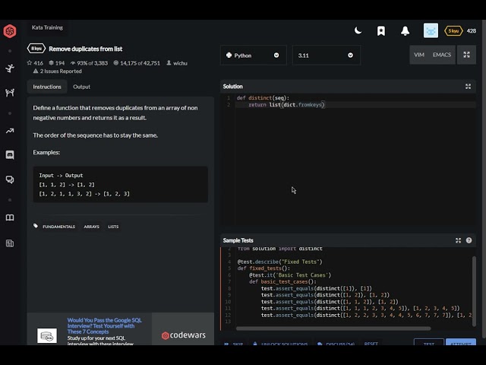Click the honor score 428
The height and width of the screenshot is (365, 486).
[471, 30]
